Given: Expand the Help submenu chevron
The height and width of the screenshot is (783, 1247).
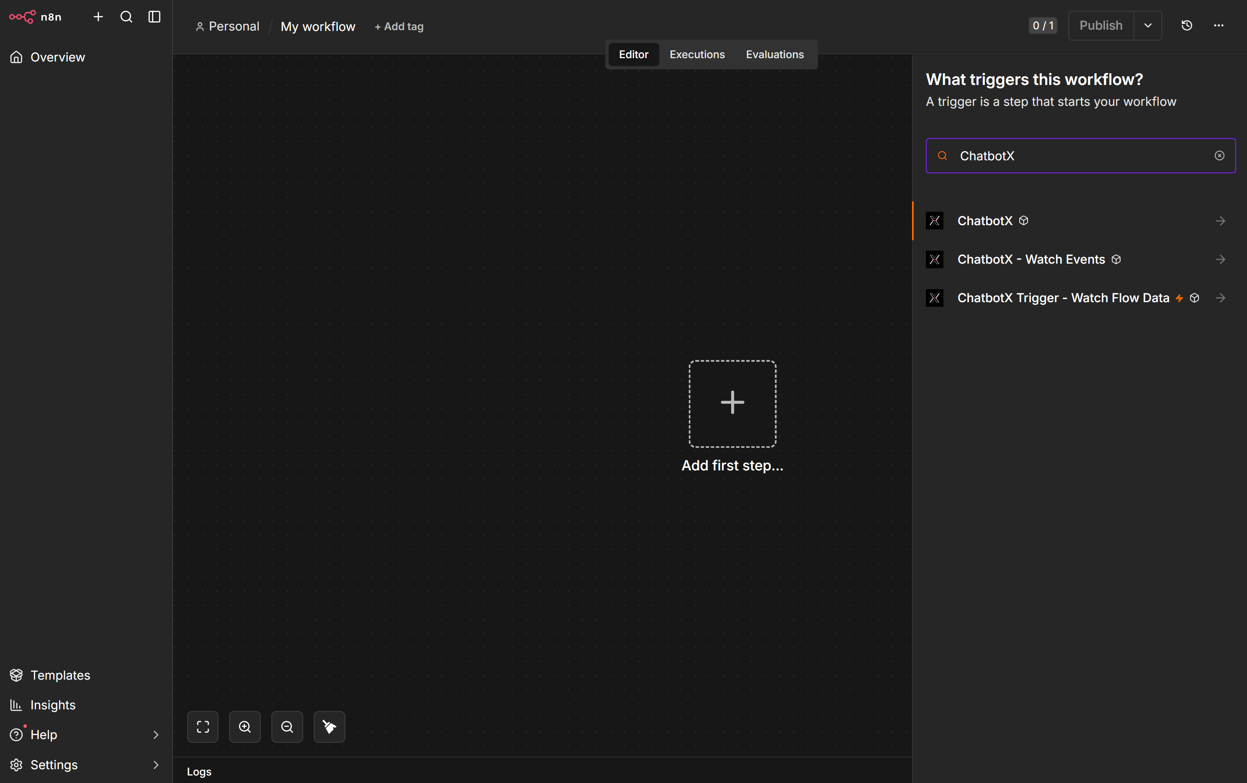Looking at the screenshot, I should click(x=155, y=735).
